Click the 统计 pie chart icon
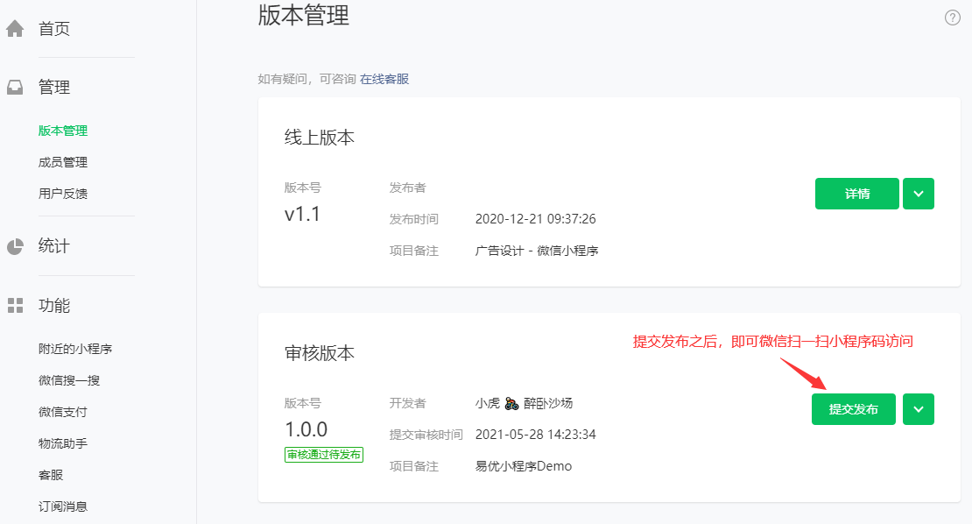Image resolution: width=972 pixels, height=524 pixels. 13,245
